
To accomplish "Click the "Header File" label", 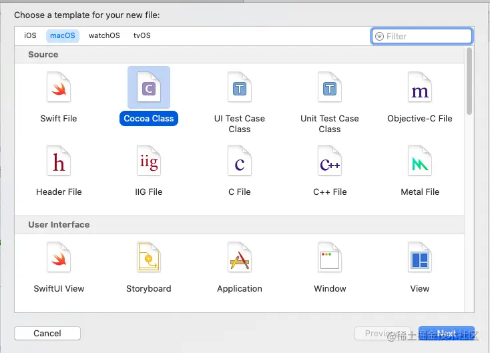I will point(59,192).
